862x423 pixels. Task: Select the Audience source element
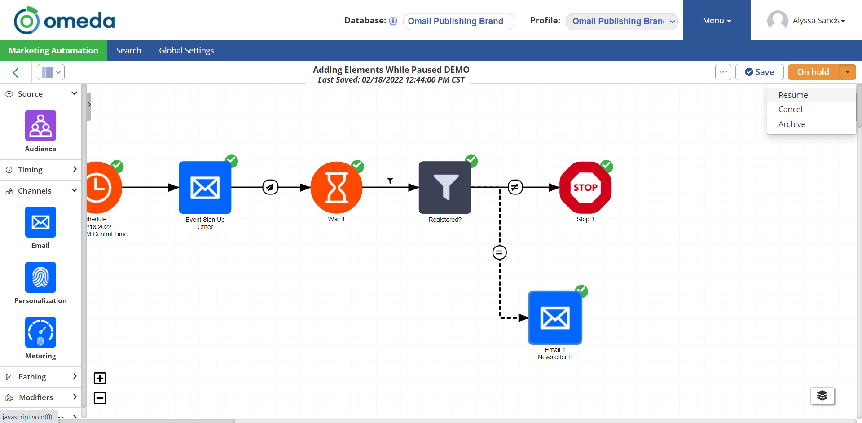pyautogui.click(x=40, y=126)
